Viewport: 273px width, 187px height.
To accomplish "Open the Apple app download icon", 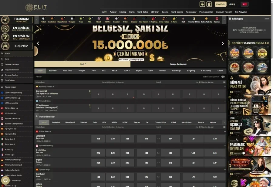I will (x=209, y=4).
